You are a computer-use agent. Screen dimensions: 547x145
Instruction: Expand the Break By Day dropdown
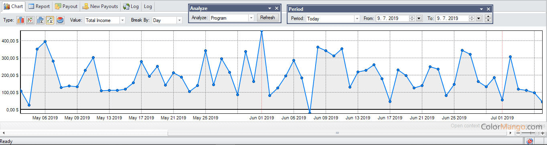167,20
